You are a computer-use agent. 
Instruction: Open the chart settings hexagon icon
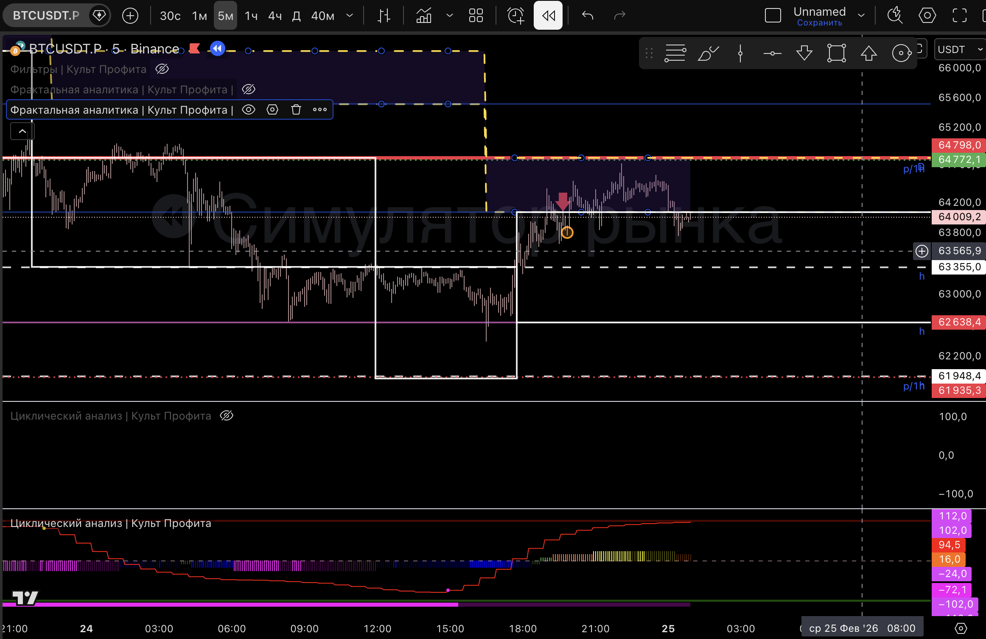click(x=927, y=16)
